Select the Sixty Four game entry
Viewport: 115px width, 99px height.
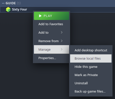[57, 9]
